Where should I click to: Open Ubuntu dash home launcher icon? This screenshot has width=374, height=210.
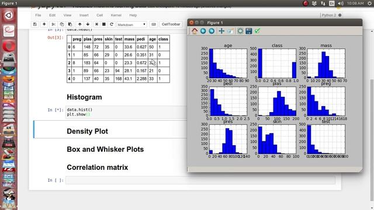tap(9, 16)
